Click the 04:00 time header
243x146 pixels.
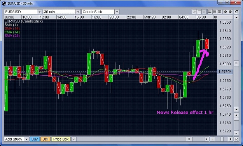click(184, 17)
